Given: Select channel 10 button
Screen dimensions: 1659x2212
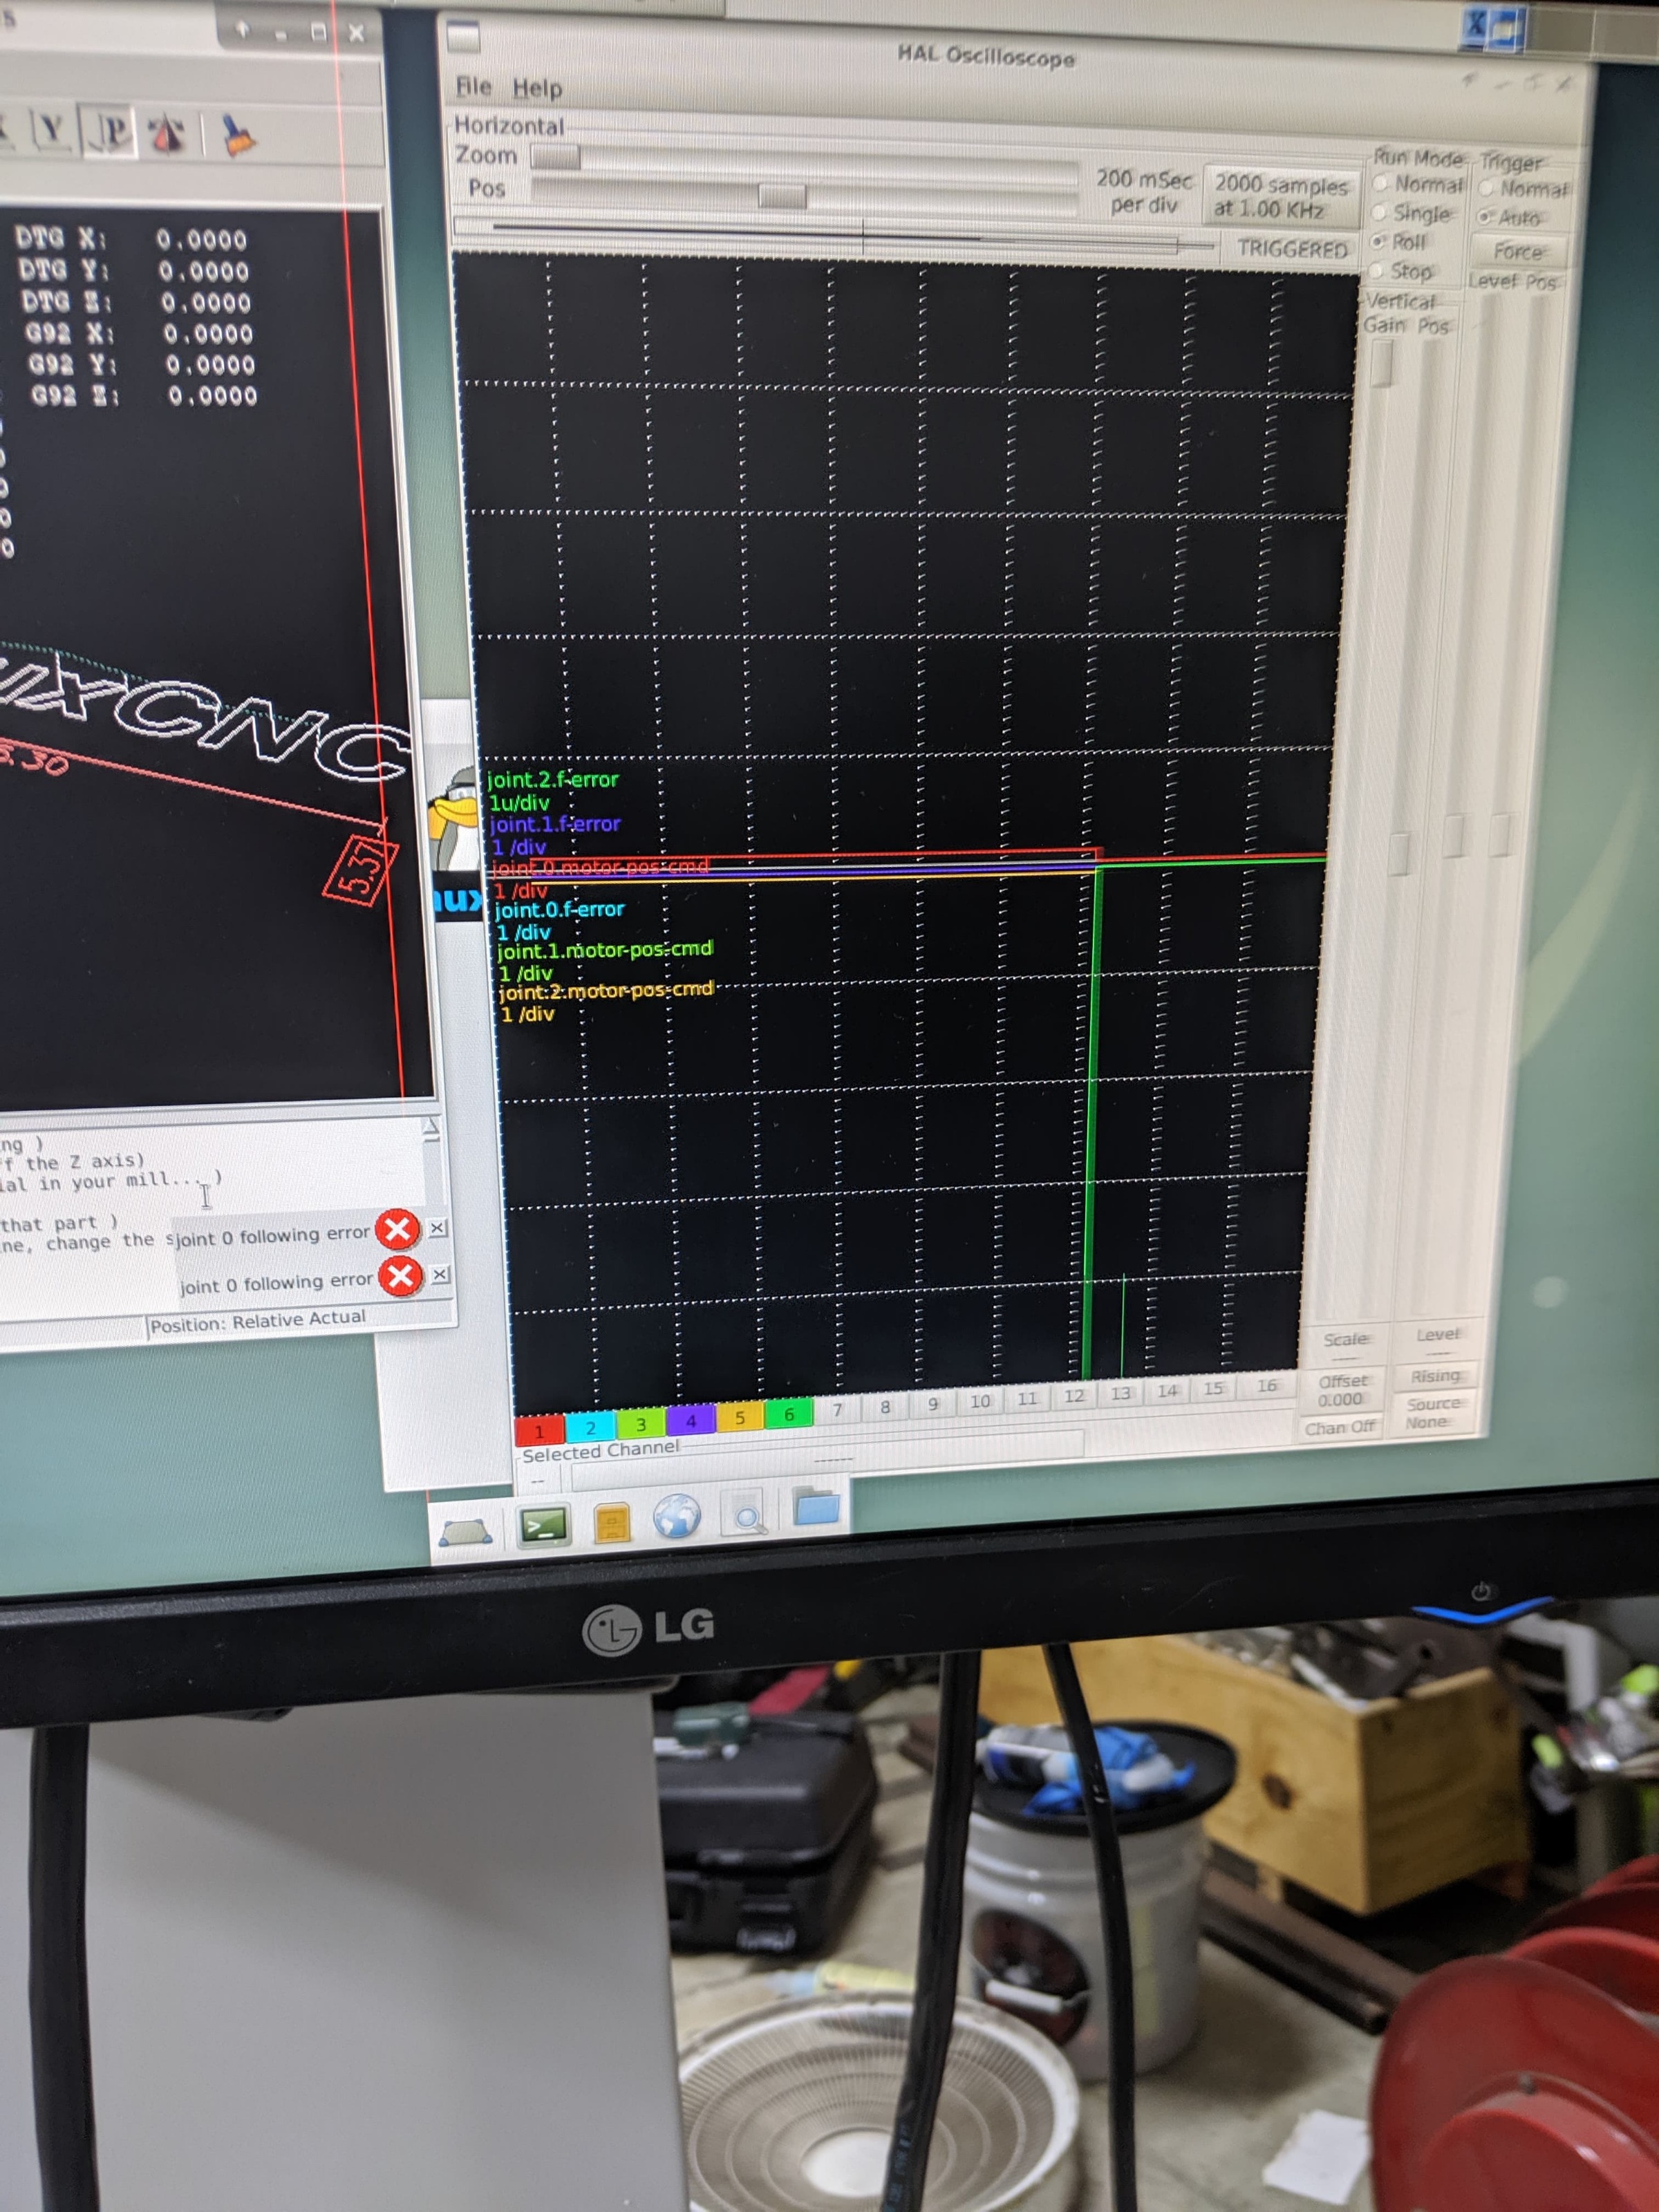Looking at the screenshot, I should coord(980,1401).
